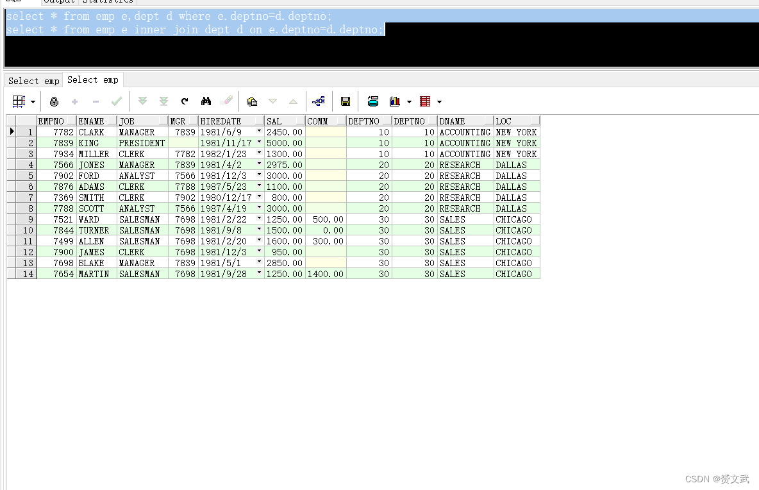Open HIREDATE date picker for row 1
This screenshot has height=490, width=759.
(x=259, y=131)
